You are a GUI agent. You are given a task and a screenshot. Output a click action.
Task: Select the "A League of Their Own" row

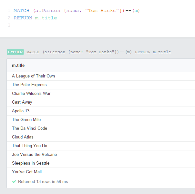click(34, 76)
